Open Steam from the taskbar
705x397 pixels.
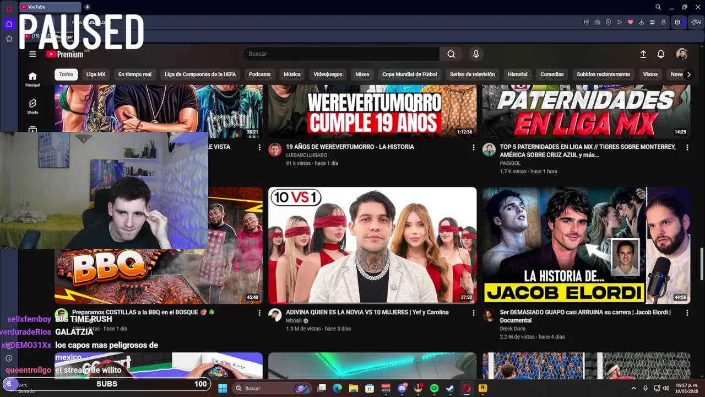450,388
